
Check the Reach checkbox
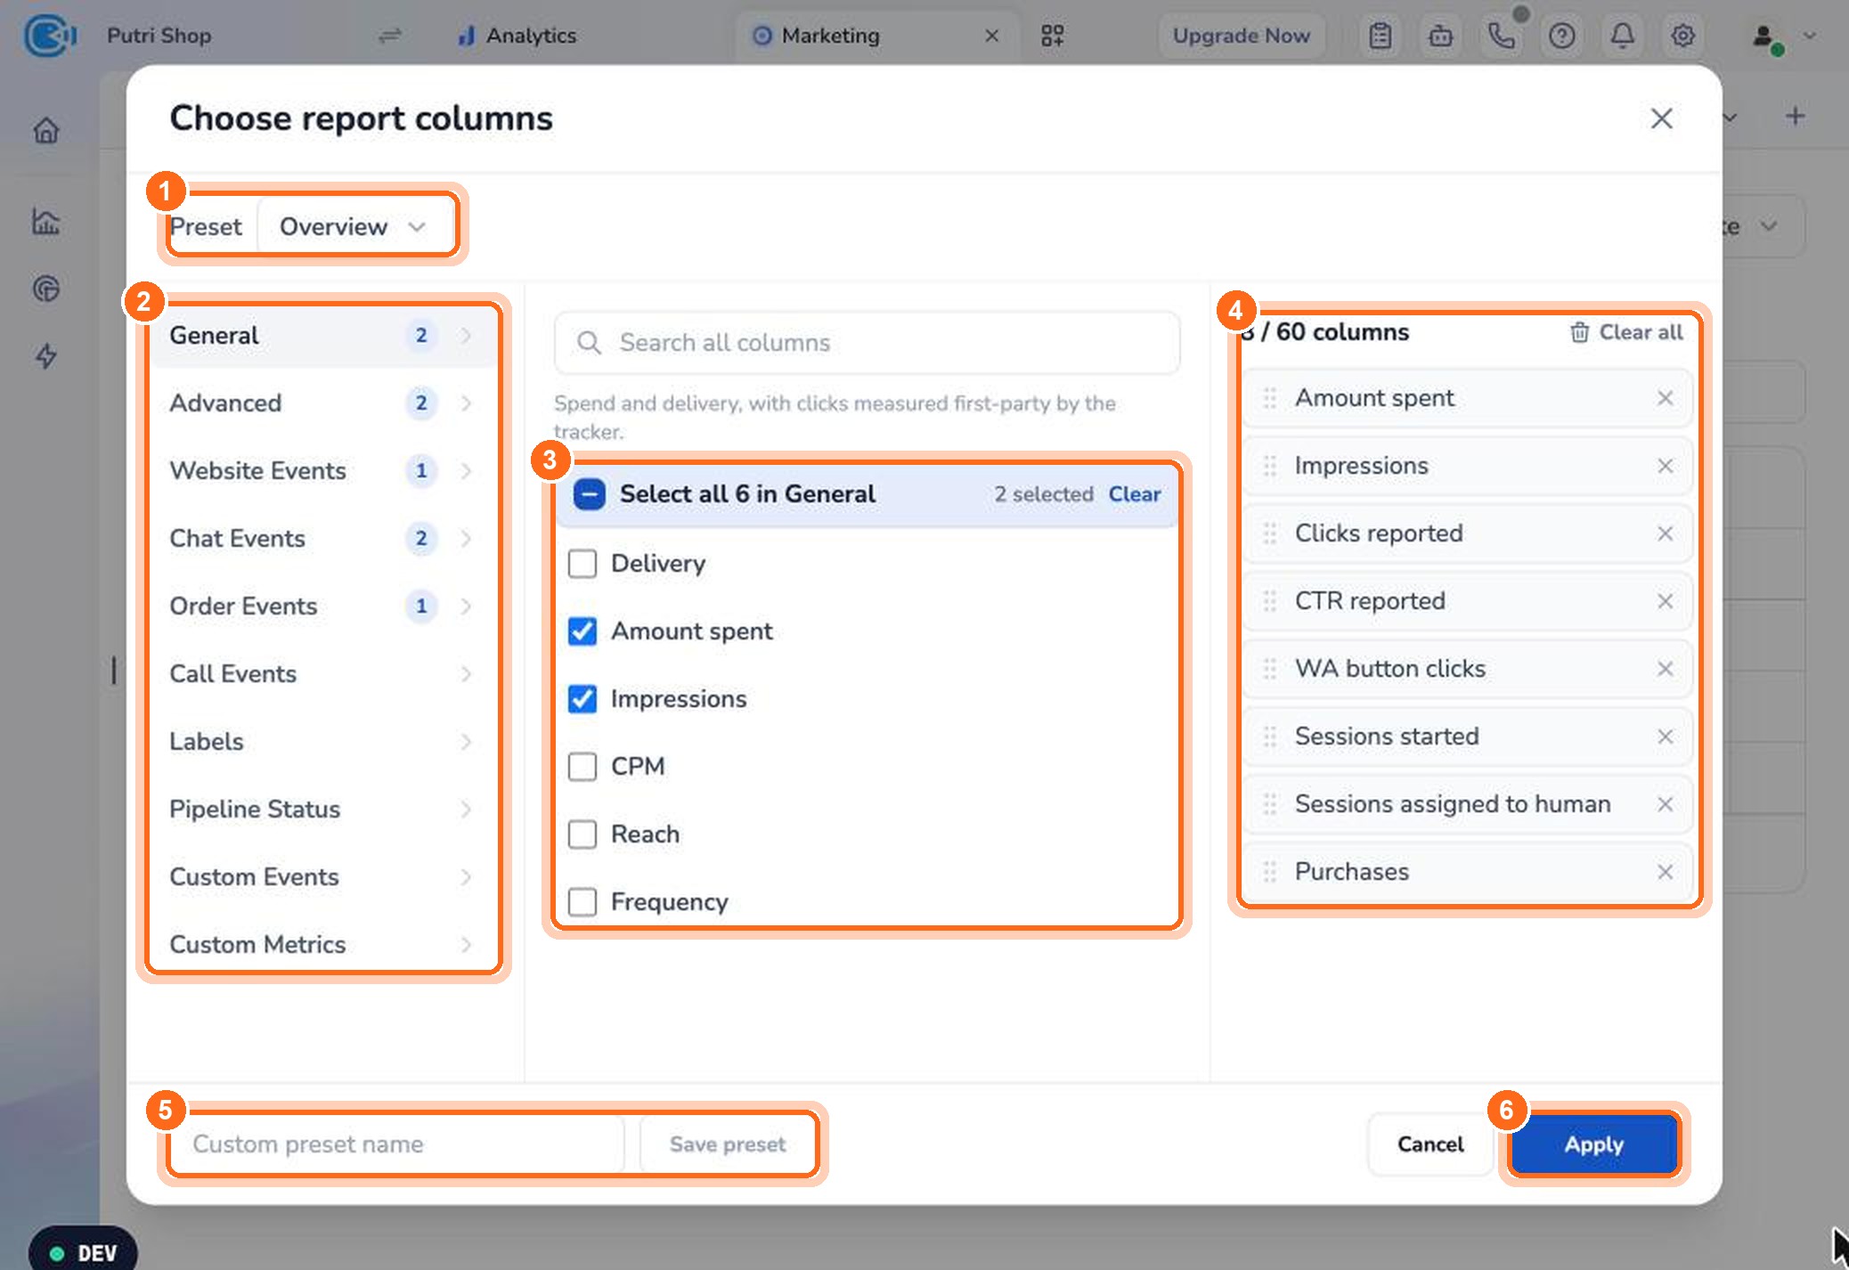(582, 834)
